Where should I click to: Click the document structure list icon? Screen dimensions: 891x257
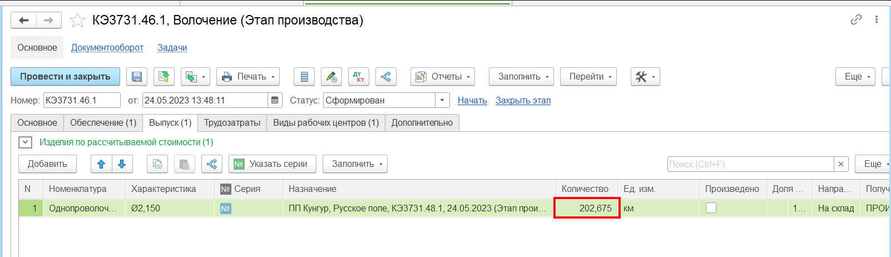[304, 77]
